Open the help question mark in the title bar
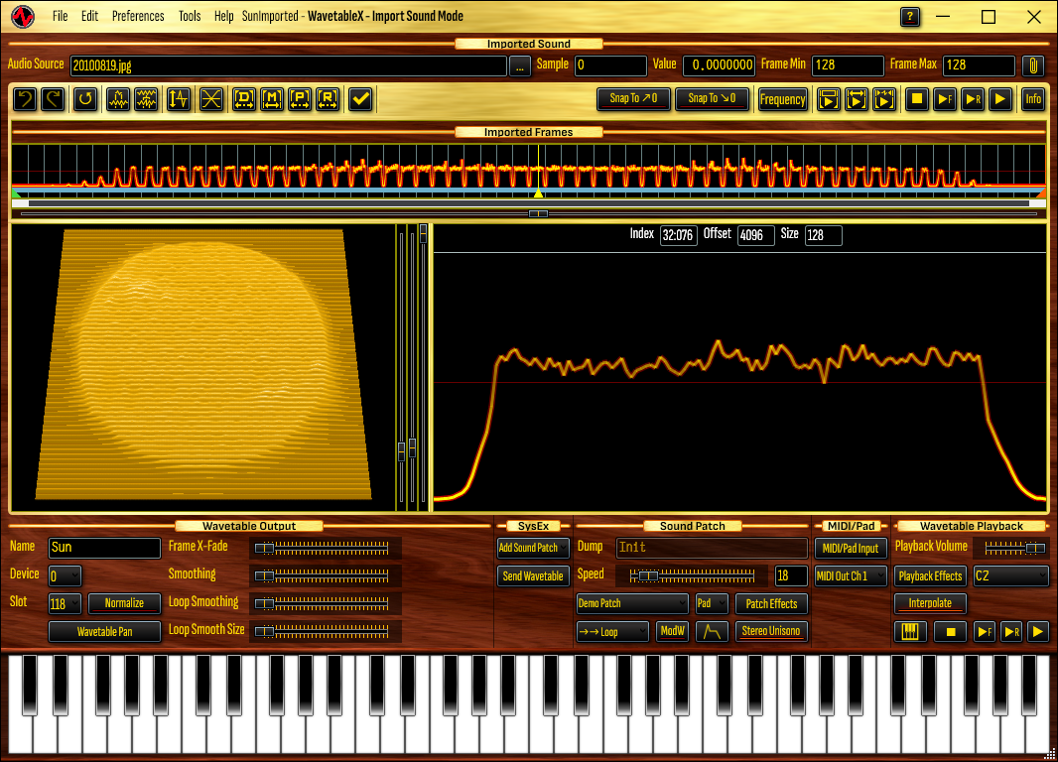Image resolution: width=1058 pixels, height=762 pixels. point(909,16)
